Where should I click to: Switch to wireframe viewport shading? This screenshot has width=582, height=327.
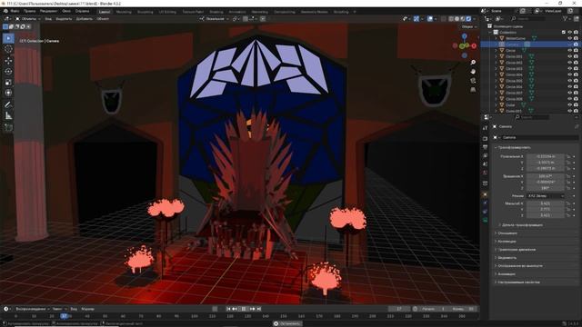[x=451, y=18]
